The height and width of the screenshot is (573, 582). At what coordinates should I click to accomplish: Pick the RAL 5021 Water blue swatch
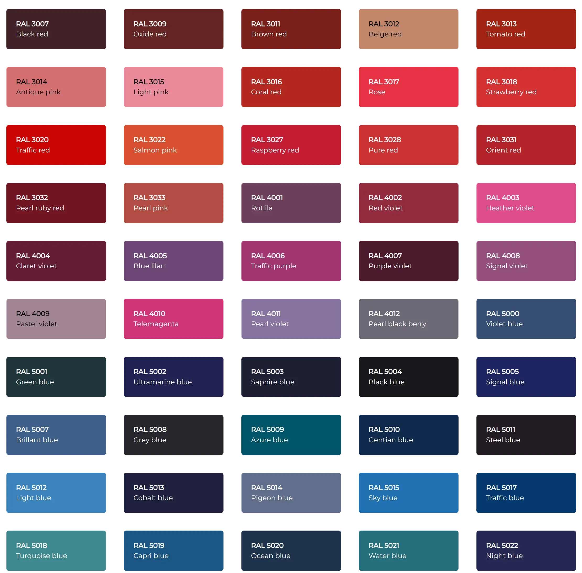(408, 551)
